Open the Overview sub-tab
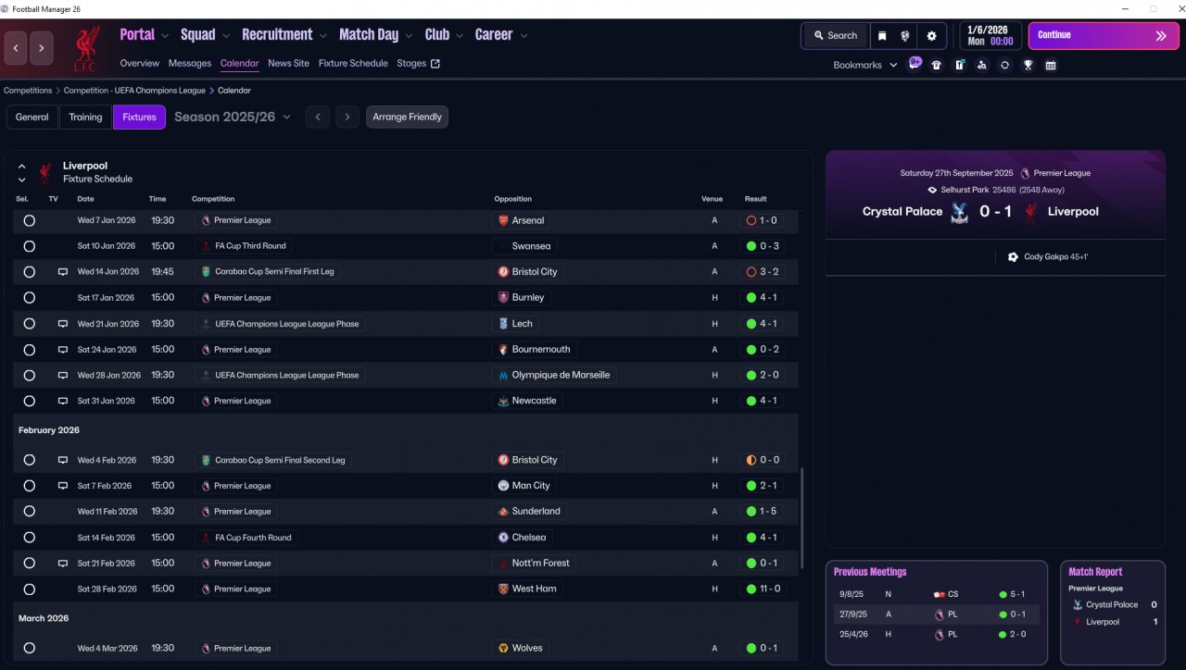Viewport: 1186px width, 670px height. (x=139, y=64)
